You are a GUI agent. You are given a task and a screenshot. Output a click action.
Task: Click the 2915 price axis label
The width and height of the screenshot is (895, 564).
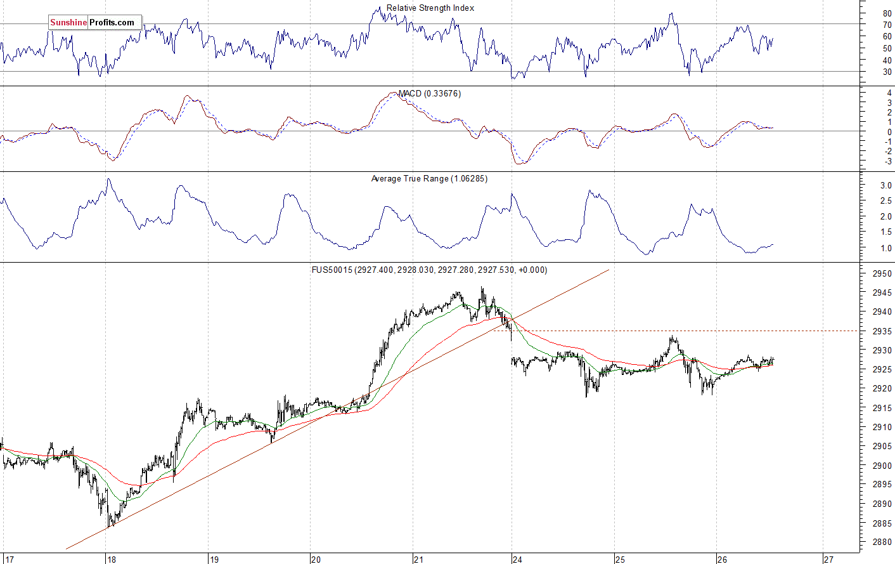[x=882, y=408]
